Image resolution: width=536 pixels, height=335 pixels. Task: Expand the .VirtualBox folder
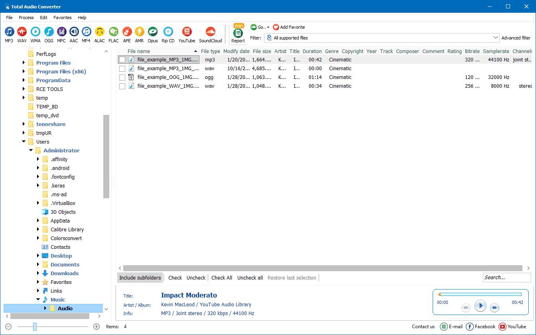[x=38, y=203]
